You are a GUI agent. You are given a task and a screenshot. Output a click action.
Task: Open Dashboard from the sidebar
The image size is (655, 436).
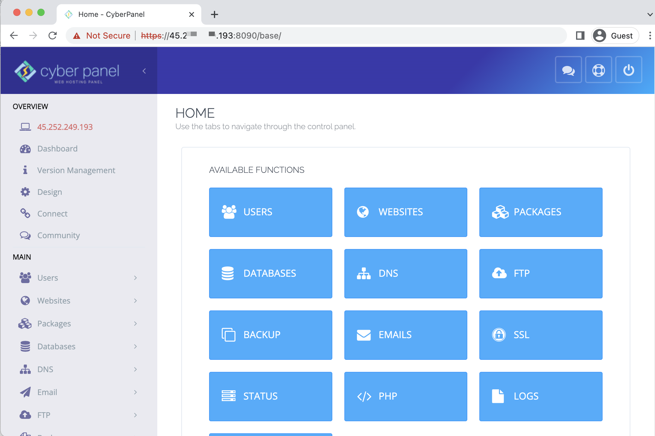[x=57, y=149]
